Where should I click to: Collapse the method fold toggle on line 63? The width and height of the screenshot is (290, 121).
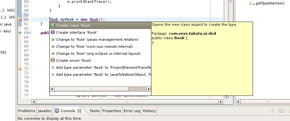click(30, 33)
